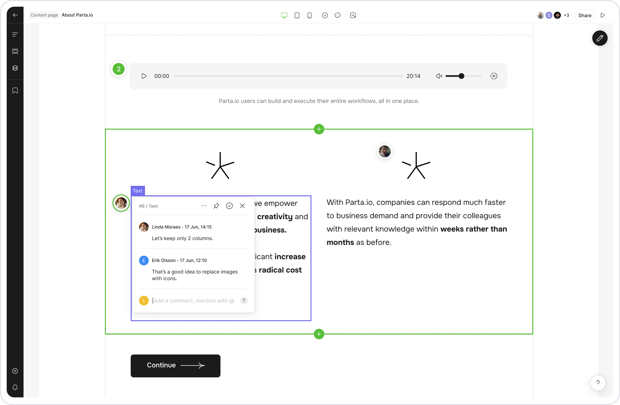Switch to desktop preview mode

pyautogui.click(x=284, y=15)
